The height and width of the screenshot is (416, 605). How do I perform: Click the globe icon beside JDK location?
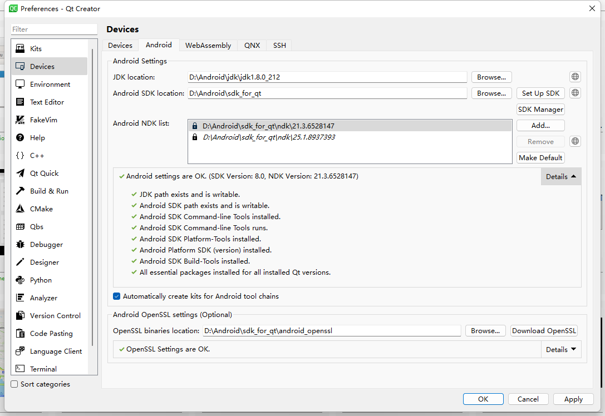[575, 77]
